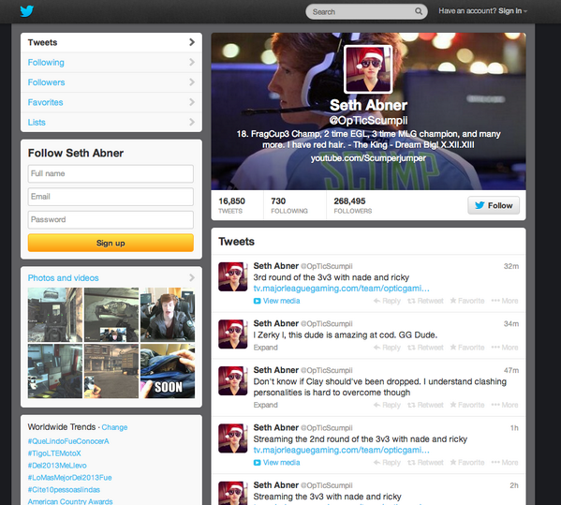Open the link in the 32m tweet
The height and width of the screenshot is (505, 561).
(341, 289)
